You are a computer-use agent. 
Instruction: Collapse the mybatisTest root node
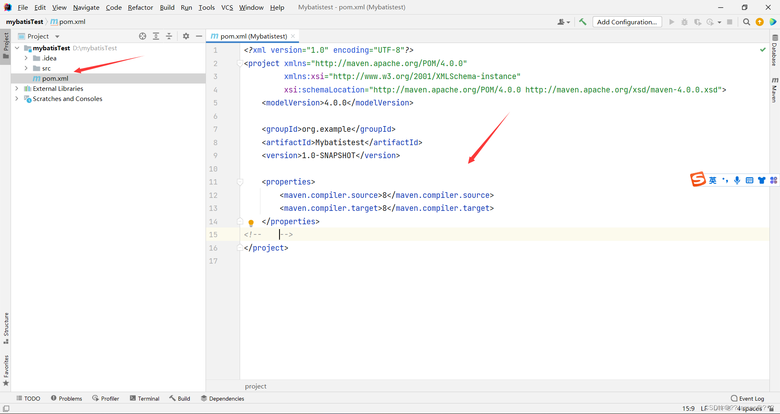tap(17, 48)
